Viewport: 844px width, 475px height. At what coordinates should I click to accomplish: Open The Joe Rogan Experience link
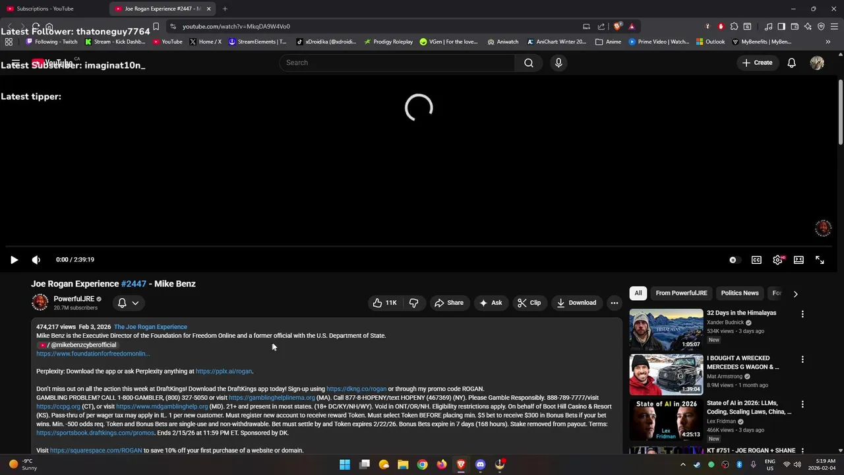point(150,327)
